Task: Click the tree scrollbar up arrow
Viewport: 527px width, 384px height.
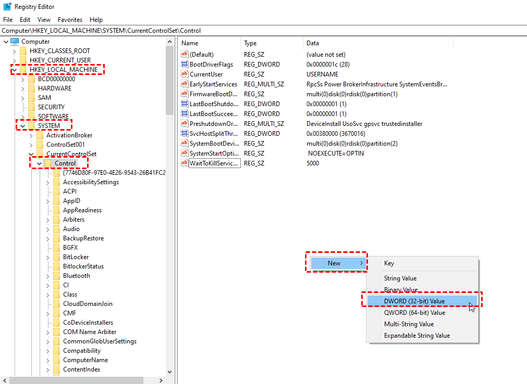Action: [x=170, y=42]
